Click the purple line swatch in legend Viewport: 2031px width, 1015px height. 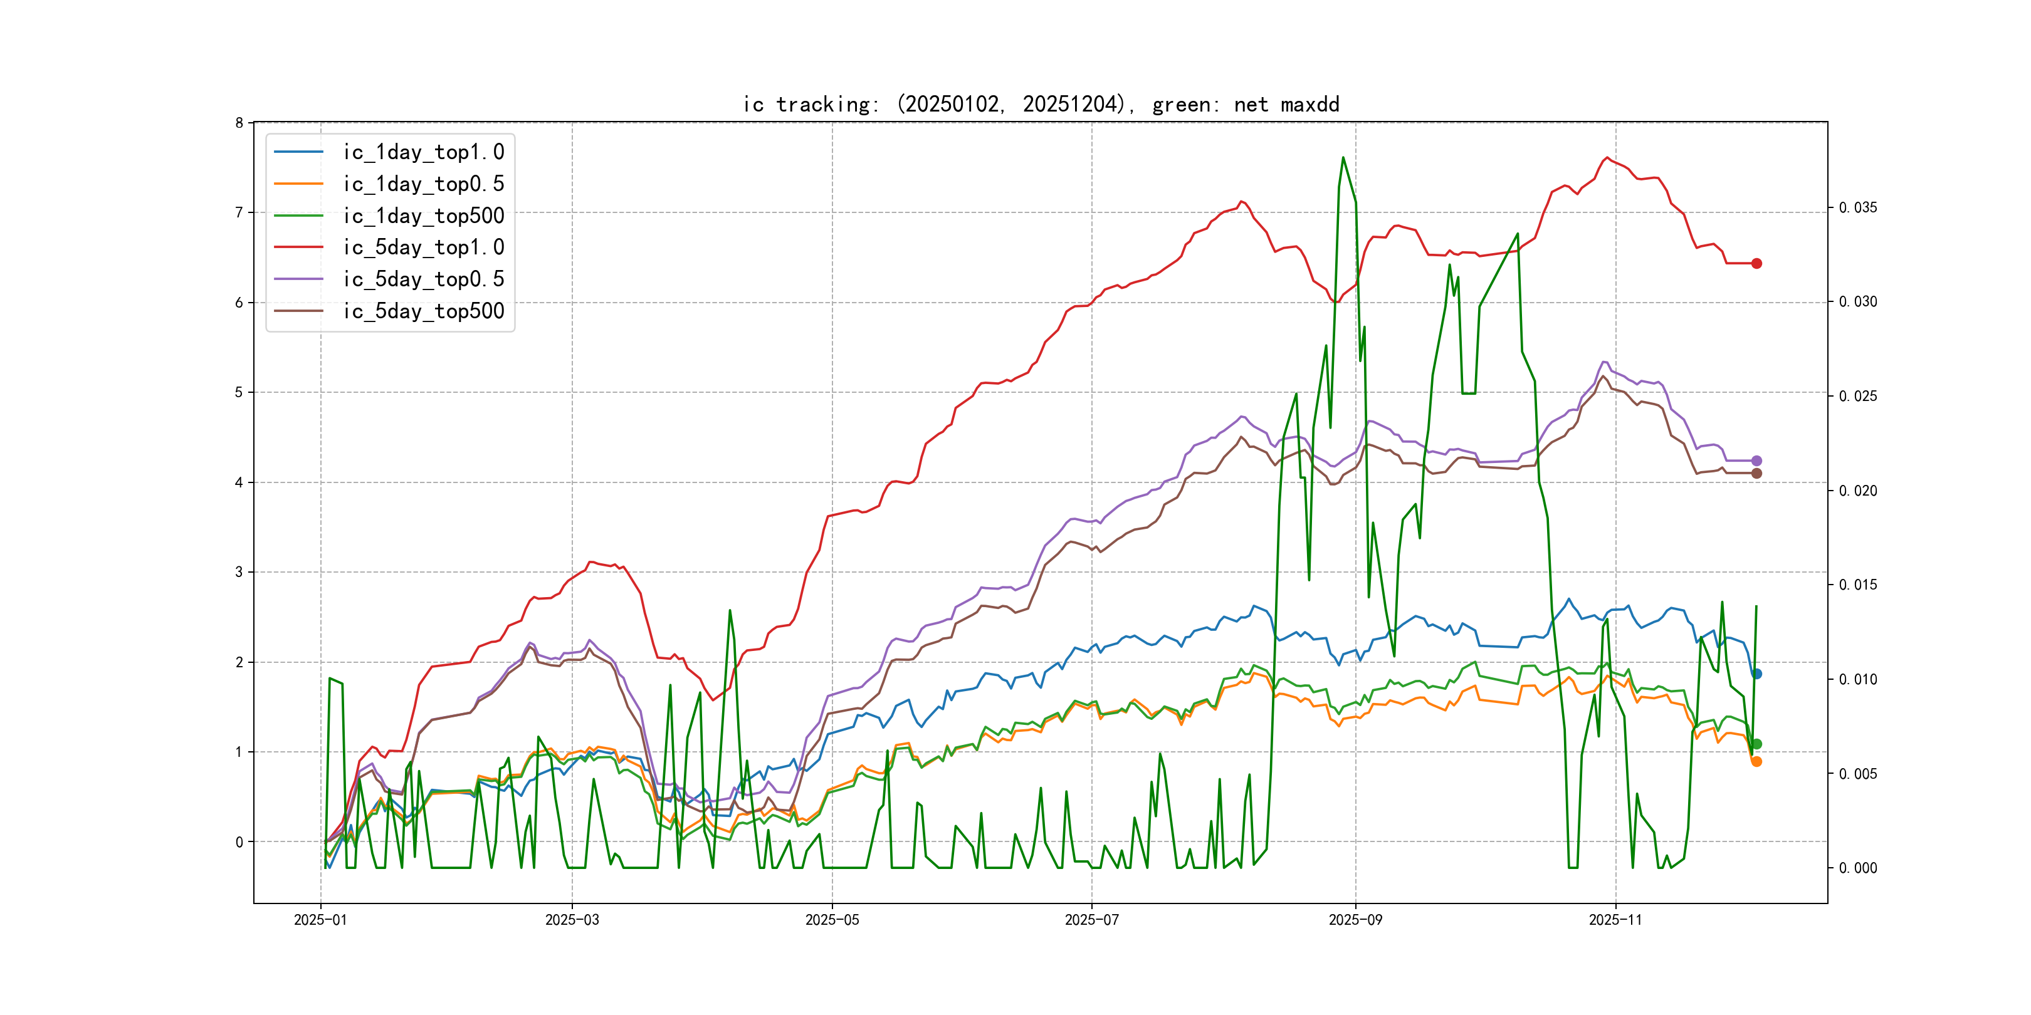pyautogui.click(x=299, y=279)
